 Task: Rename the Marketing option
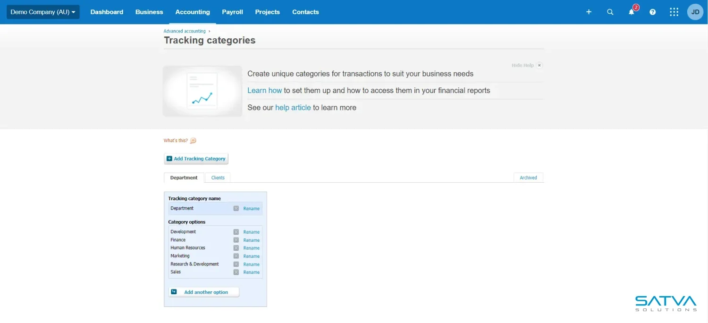coord(252,256)
